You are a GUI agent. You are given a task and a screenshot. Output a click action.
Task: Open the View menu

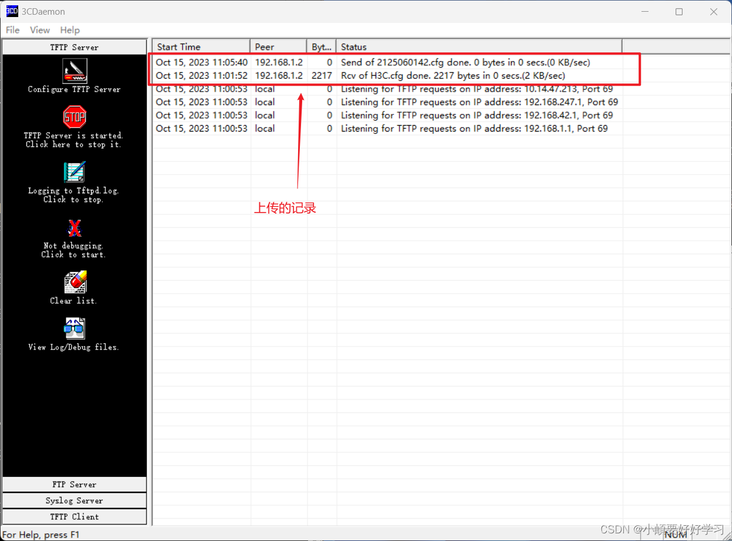click(x=40, y=30)
